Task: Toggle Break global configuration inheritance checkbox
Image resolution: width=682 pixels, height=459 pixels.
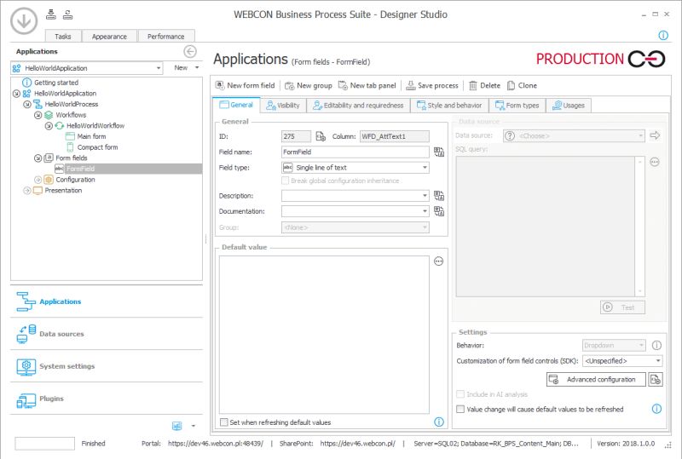Action: [286, 181]
